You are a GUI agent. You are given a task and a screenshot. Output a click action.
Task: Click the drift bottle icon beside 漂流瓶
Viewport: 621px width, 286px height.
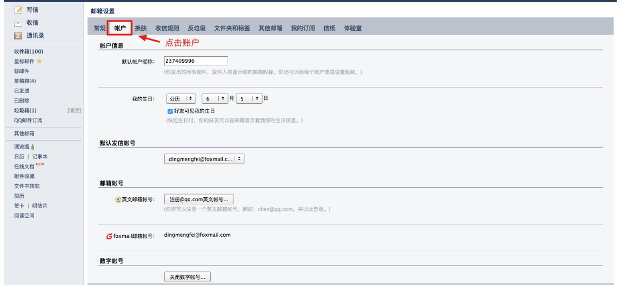[33, 147]
